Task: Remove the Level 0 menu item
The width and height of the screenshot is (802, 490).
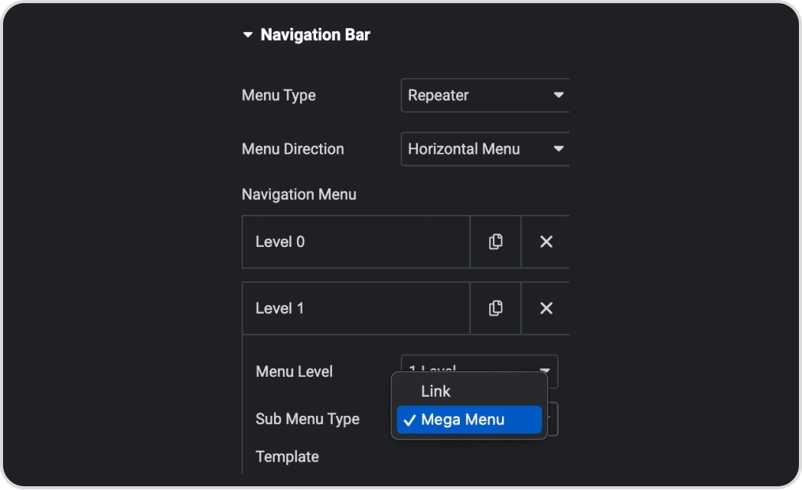Action: (546, 242)
